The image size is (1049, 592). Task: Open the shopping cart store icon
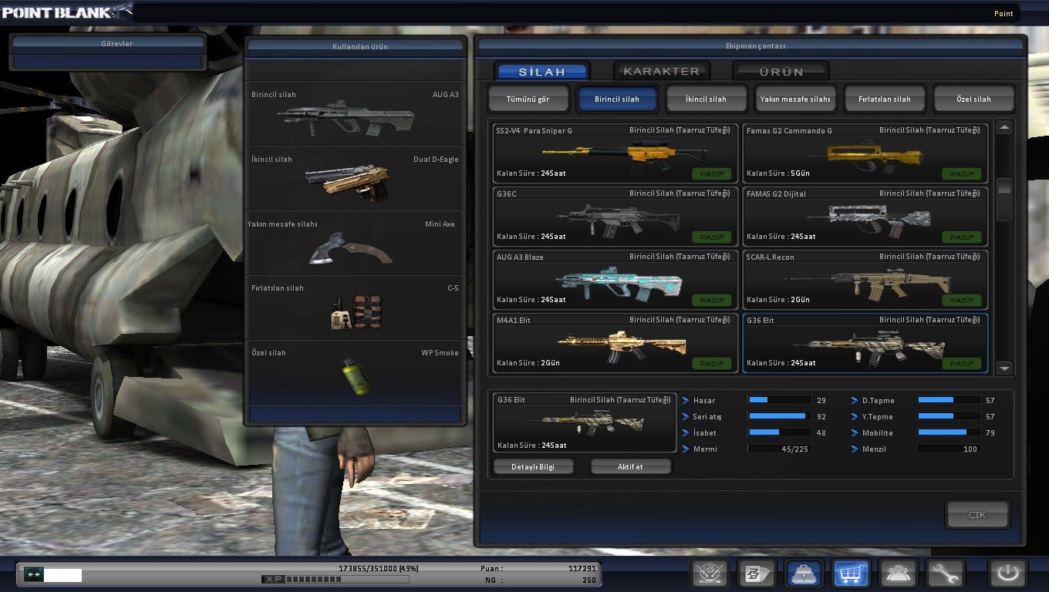[852, 573]
